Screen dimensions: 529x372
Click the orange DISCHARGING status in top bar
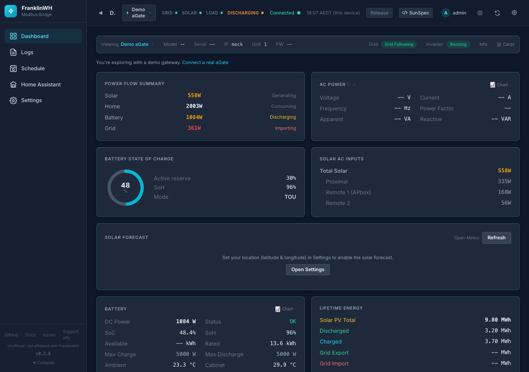click(245, 13)
